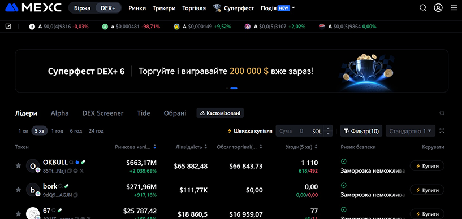Click the green pill icon beside token 67

pyautogui.click(x=60, y=210)
